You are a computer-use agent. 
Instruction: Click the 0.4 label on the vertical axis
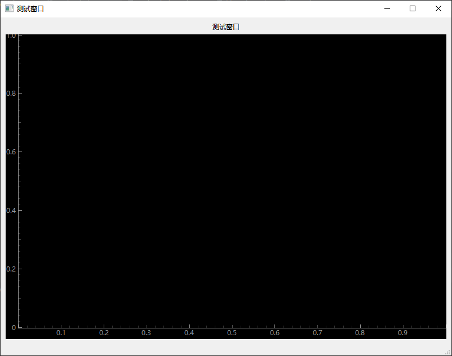coord(11,211)
